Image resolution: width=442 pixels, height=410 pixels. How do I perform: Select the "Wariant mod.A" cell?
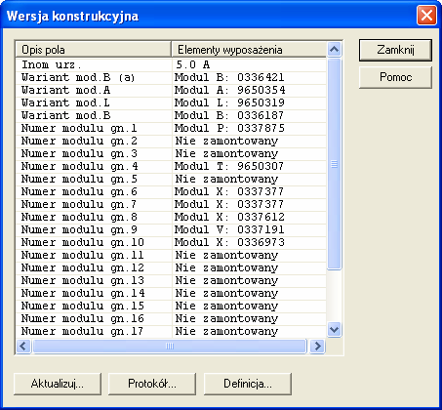click(94, 90)
